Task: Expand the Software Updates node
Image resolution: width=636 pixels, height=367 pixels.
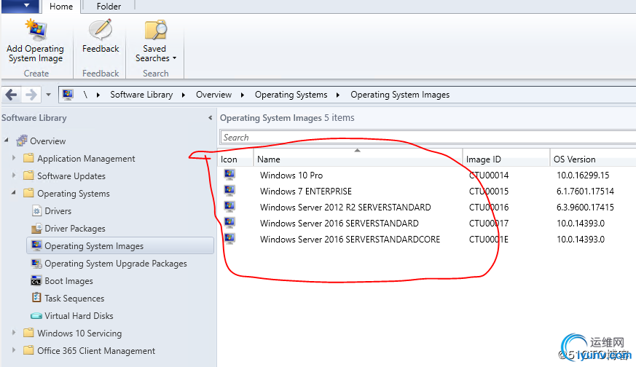Action: click(x=14, y=175)
